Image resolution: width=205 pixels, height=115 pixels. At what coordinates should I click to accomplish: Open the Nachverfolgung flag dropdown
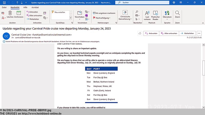coord(101,18)
